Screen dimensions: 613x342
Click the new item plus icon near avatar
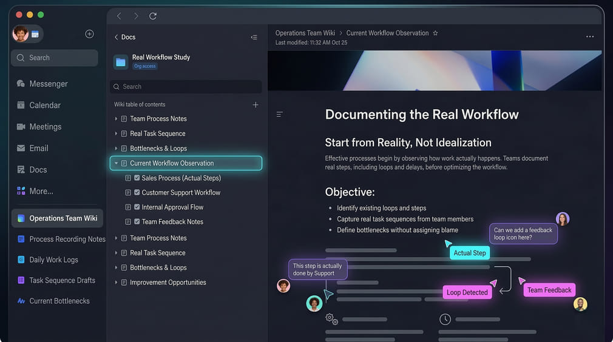[x=89, y=34]
